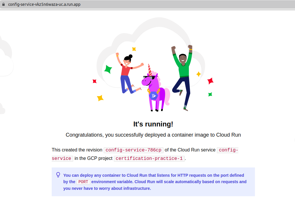295x200 pixels.
Task: Click the It's running! heading
Action: (153, 124)
